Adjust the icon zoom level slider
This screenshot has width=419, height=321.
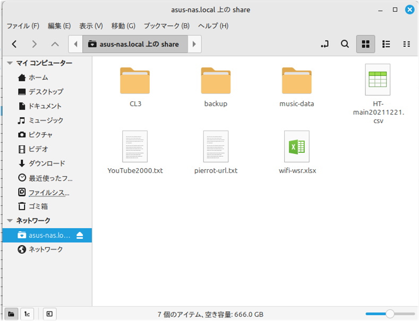[x=390, y=314]
